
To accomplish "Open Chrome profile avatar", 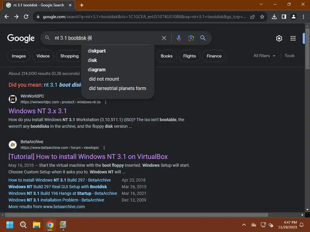I will (x=294, y=17).
